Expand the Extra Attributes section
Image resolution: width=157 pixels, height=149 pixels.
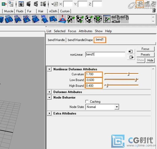pos(49,113)
